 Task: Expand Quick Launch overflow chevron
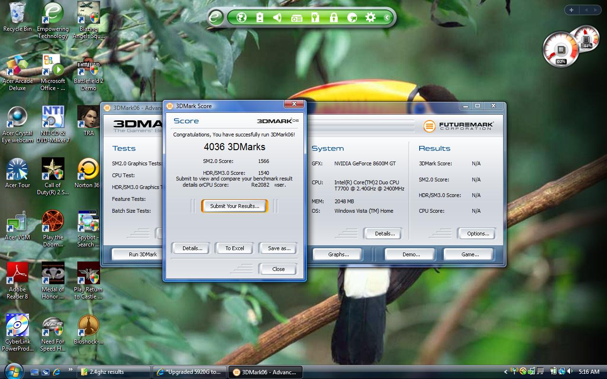coord(71,370)
